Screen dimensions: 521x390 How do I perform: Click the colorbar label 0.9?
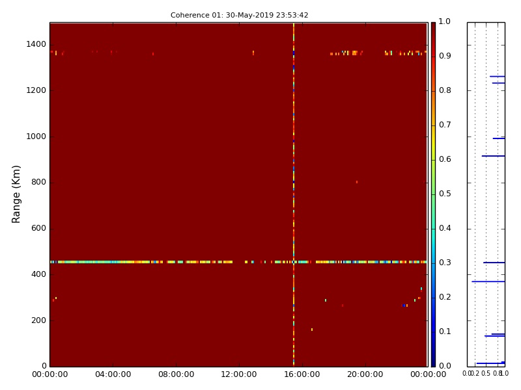click(x=445, y=56)
